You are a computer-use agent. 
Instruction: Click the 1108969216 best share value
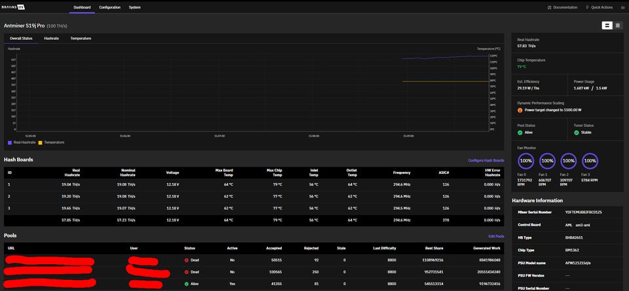pos(433,260)
